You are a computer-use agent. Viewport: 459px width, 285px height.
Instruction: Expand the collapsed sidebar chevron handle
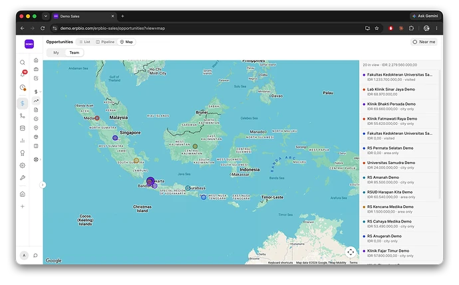43,185
